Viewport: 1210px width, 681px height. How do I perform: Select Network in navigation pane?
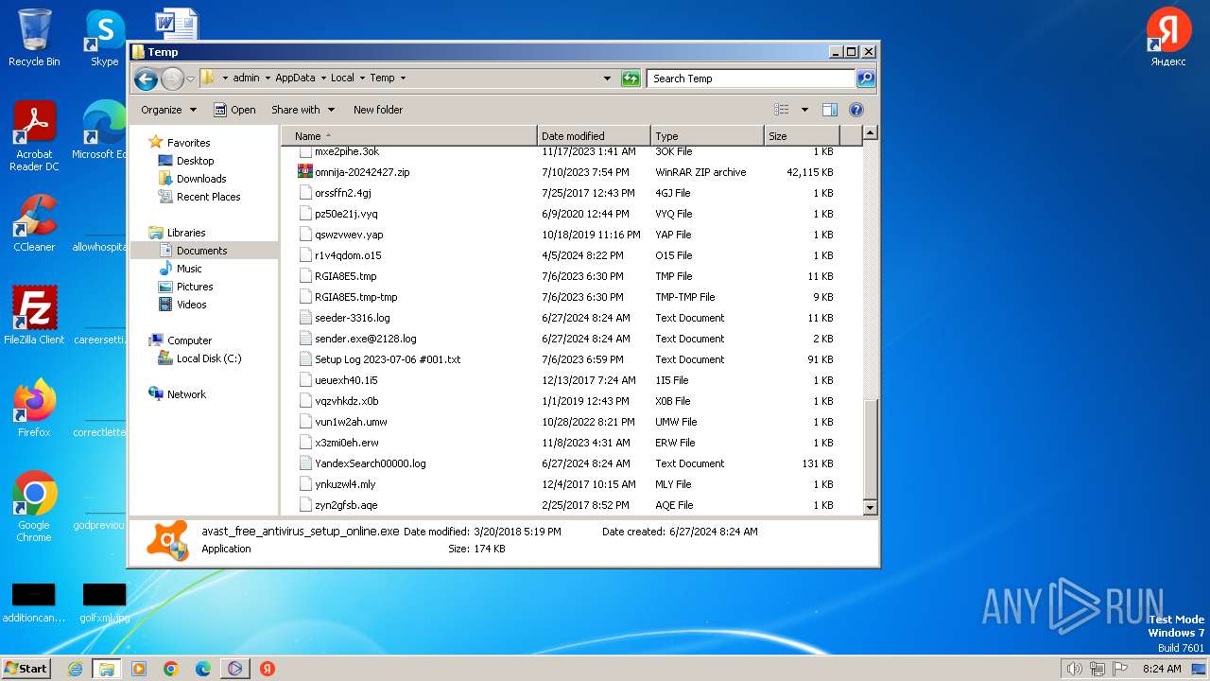pyautogui.click(x=186, y=394)
